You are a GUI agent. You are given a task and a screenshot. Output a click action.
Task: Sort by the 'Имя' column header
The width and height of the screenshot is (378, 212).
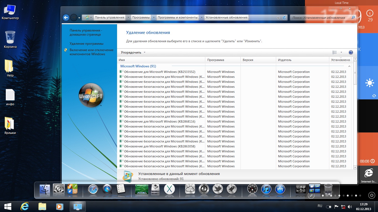tap(161, 60)
